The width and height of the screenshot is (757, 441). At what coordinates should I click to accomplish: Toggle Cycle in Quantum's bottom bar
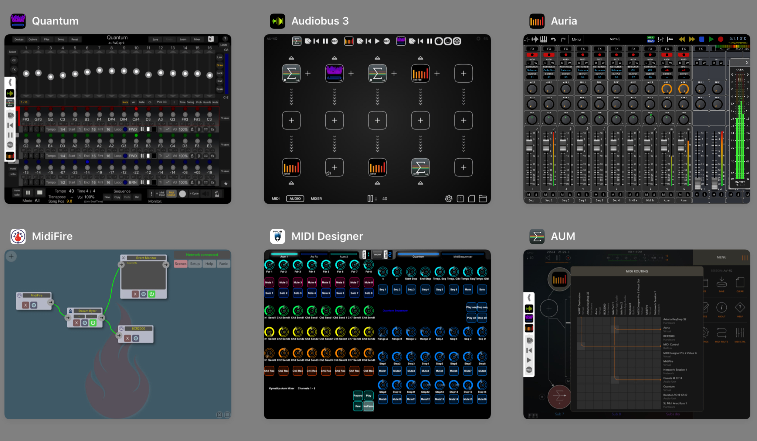point(194,193)
